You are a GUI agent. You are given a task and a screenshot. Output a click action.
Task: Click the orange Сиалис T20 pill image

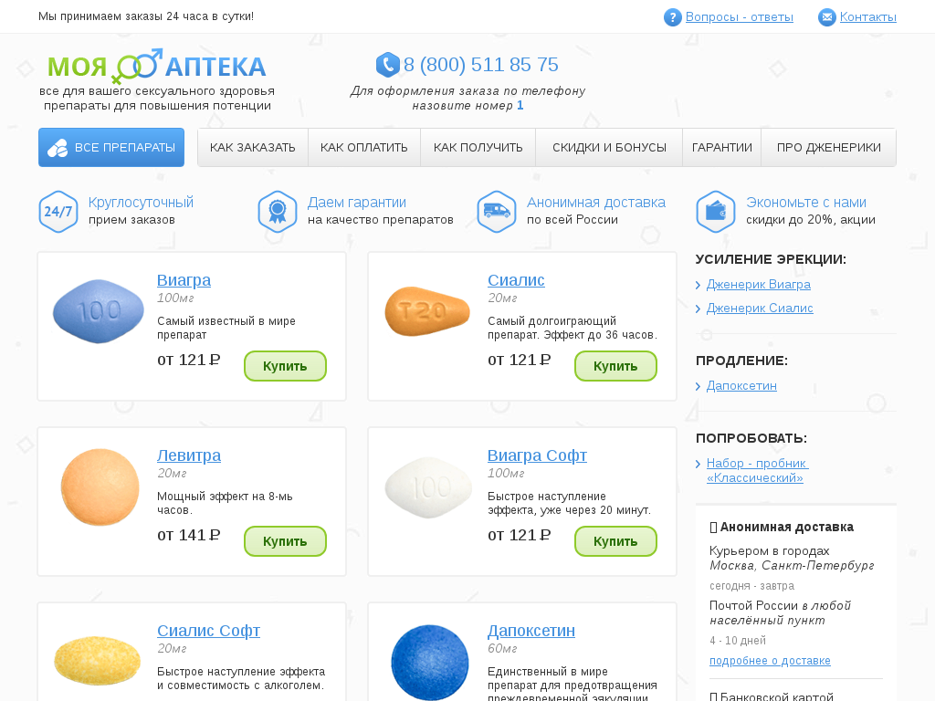pyautogui.click(x=427, y=311)
